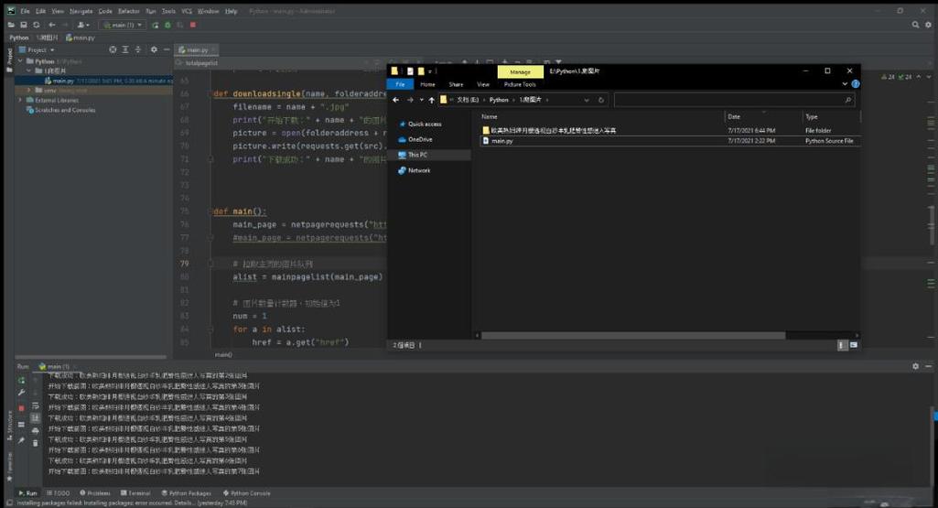Click the wrench icon in the Run tool window
Screen dimensions: 938x508
pos(22,393)
